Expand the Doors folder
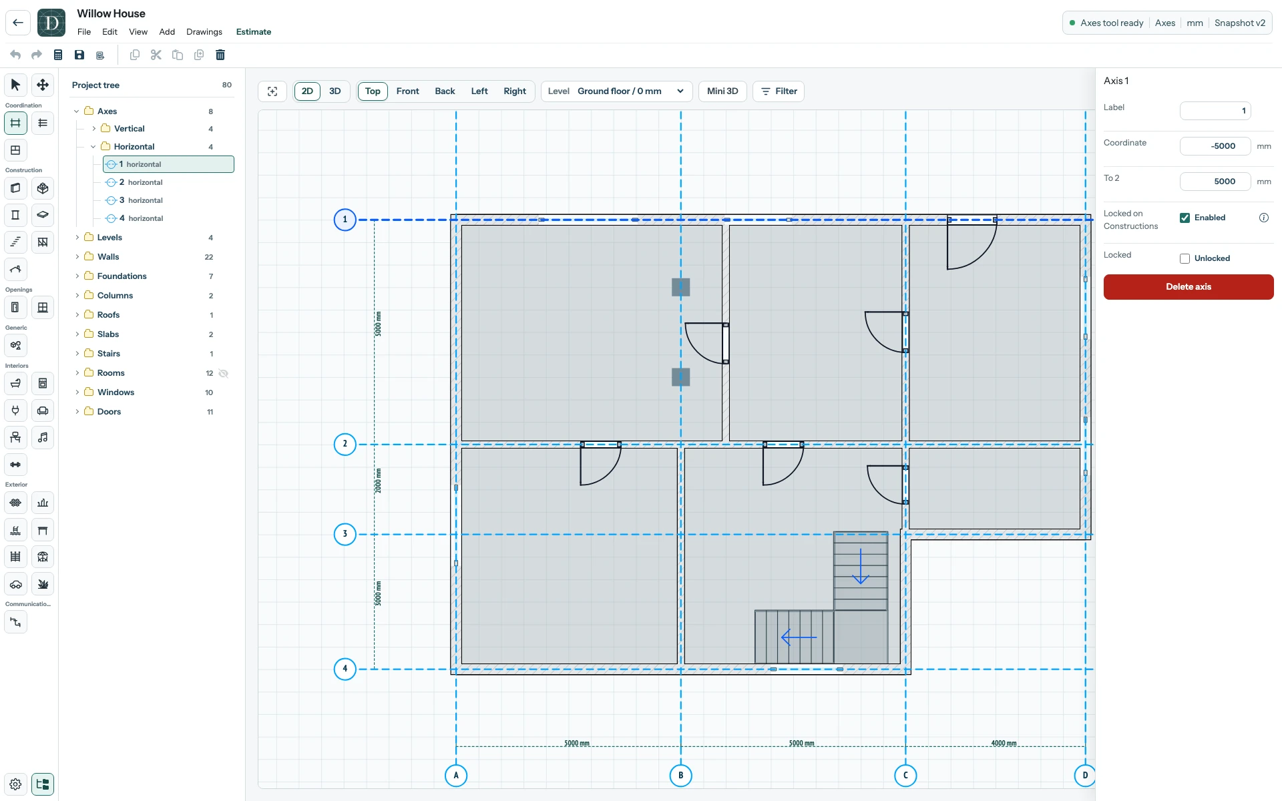Viewport: 1282px width, 801px height. pos(77,412)
